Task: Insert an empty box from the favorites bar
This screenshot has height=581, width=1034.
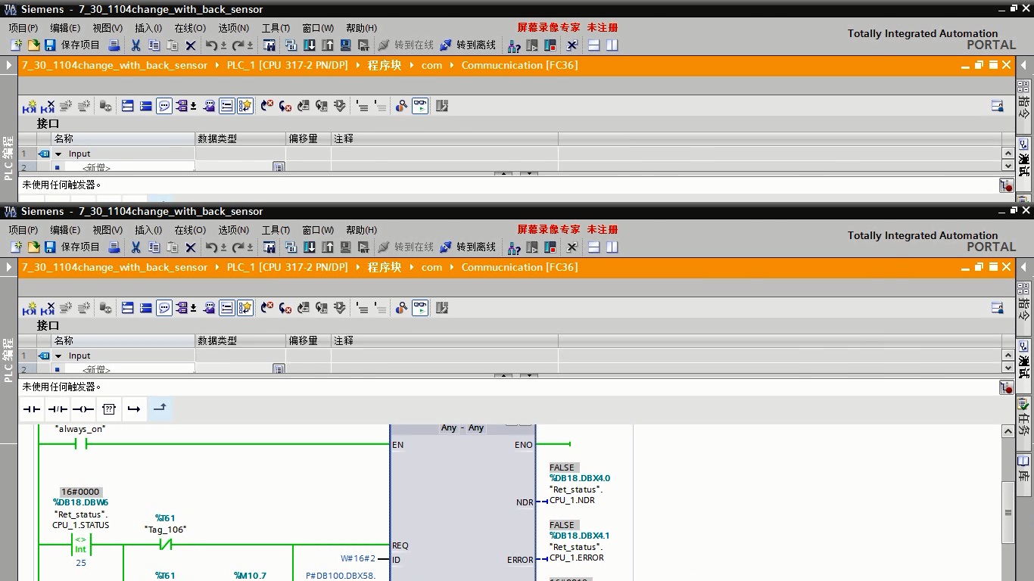Action: point(109,409)
